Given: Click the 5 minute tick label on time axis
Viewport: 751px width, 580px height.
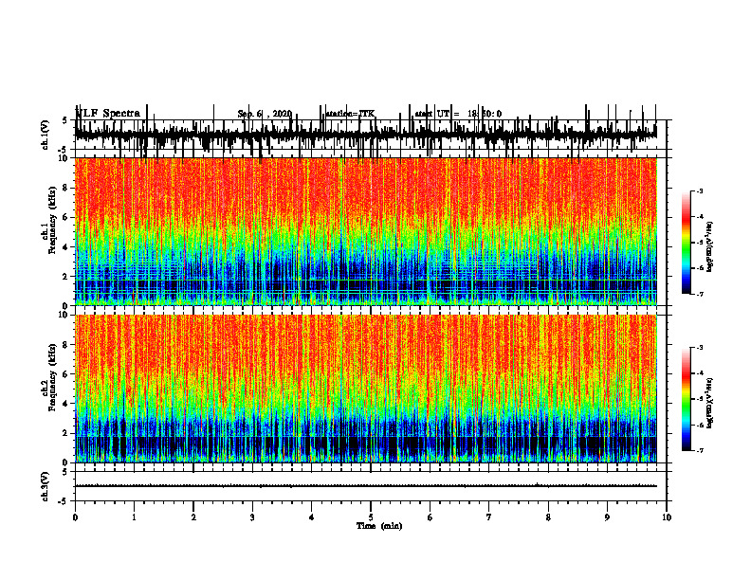Looking at the screenshot, I should (x=371, y=517).
